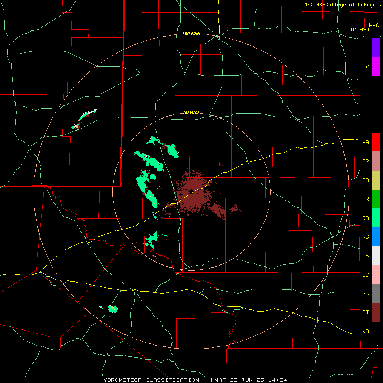Image resolution: width=383 pixels, height=383 pixels.
Task: Click the HHC product label
Action: click(x=374, y=26)
